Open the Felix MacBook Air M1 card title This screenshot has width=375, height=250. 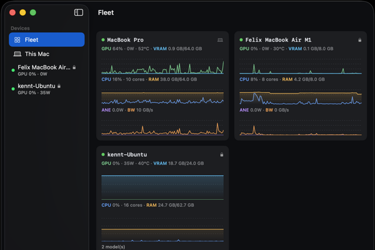coord(278,40)
